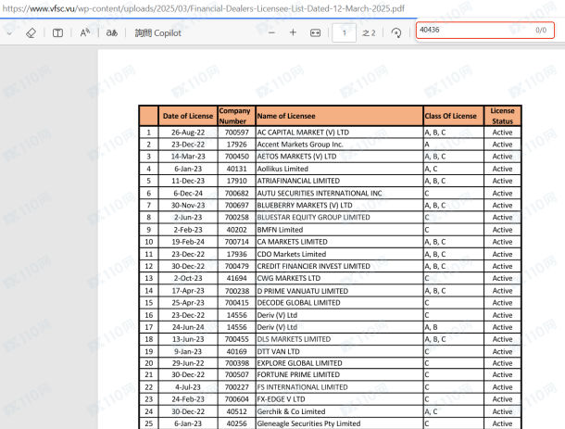Click company number 40131
565x429 pixels.
[x=237, y=169]
